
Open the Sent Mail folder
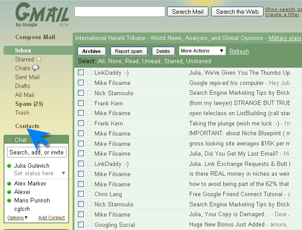[x=27, y=77]
